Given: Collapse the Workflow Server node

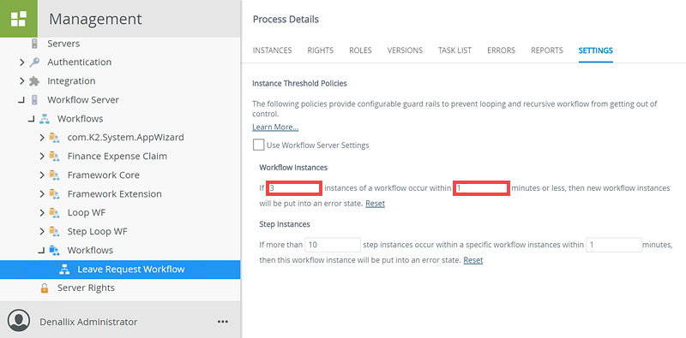Looking at the screenshot, I should [x=21, y=100].
